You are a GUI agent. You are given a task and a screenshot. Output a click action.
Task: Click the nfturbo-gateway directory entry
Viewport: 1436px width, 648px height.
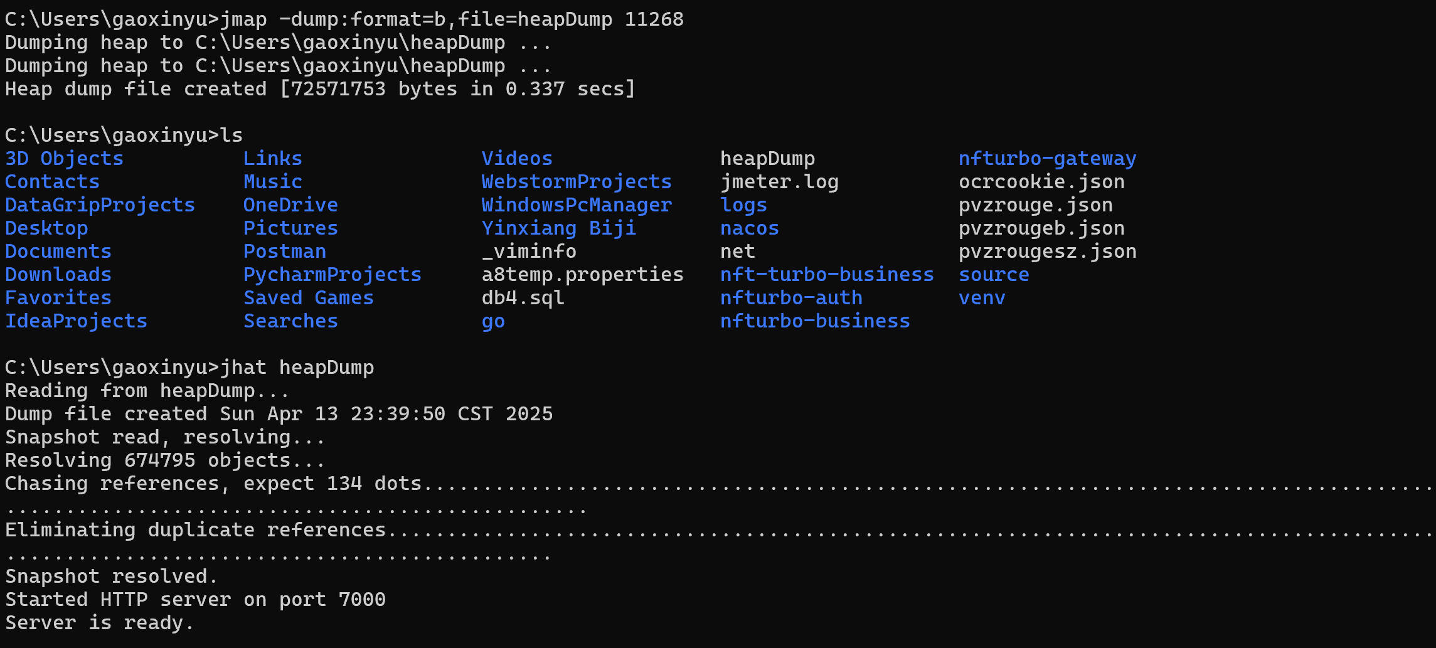click(x=1047, y=159)
